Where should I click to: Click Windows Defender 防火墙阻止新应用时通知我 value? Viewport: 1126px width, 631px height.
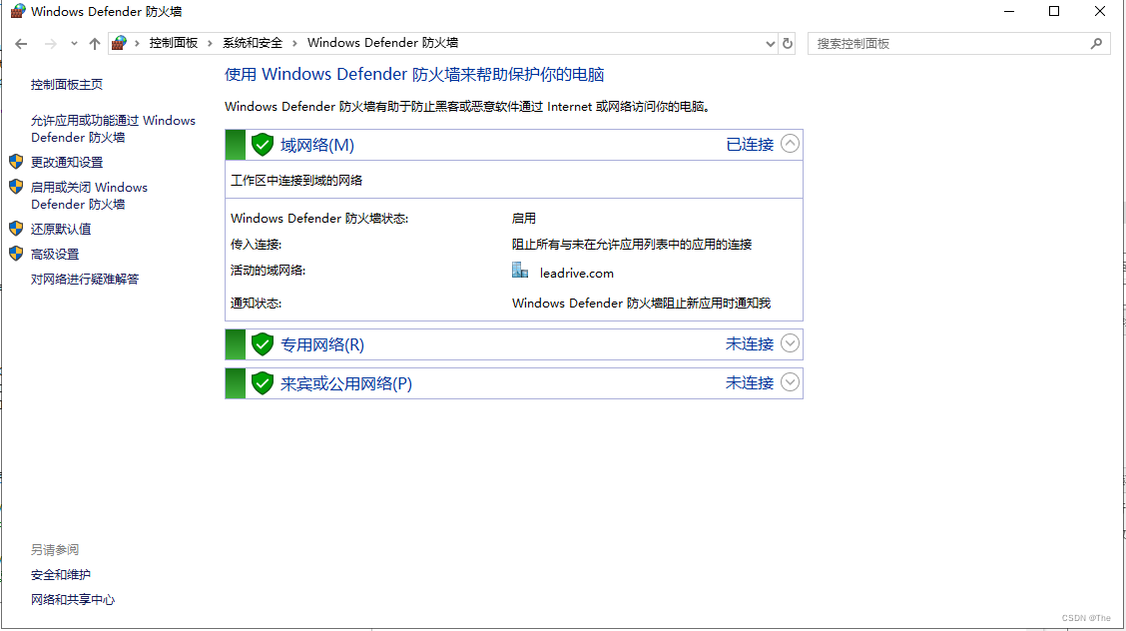tap(641, 303)
